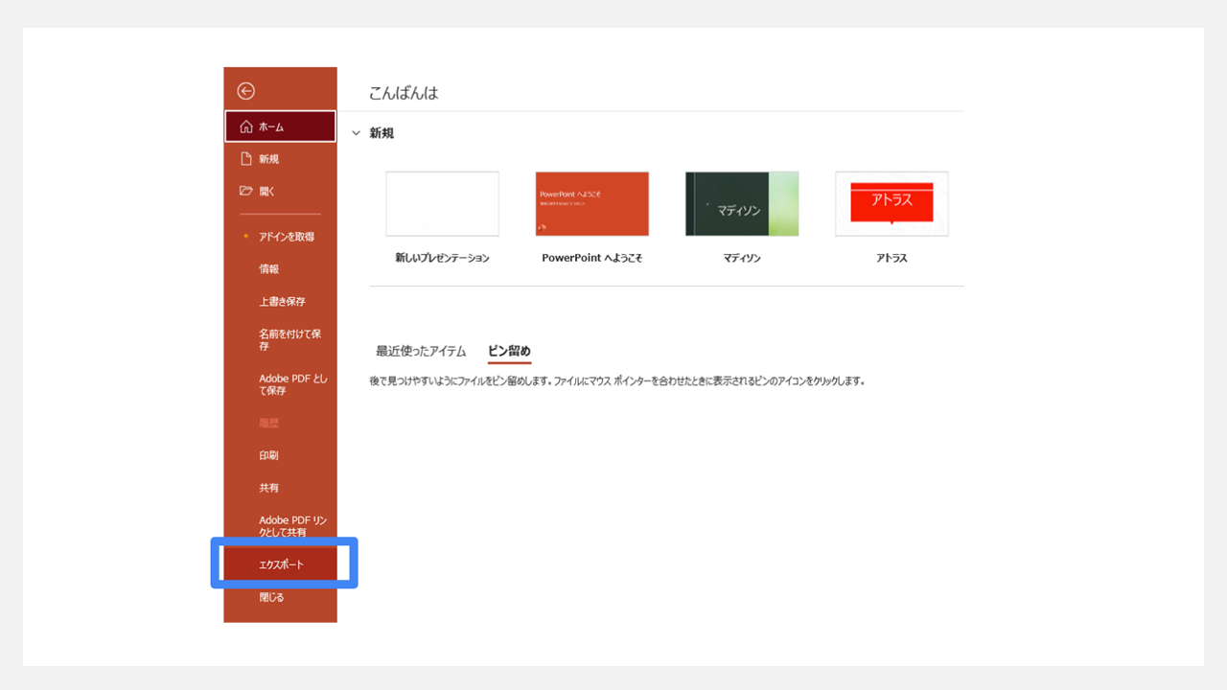Viewport: 1227px width, 690px height.
Task: Click the 新しいプレゼンテーション label text
Action: 442,258
